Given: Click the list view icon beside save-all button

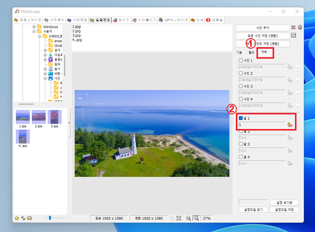Looking at the screenshot, I should [294, 35].
